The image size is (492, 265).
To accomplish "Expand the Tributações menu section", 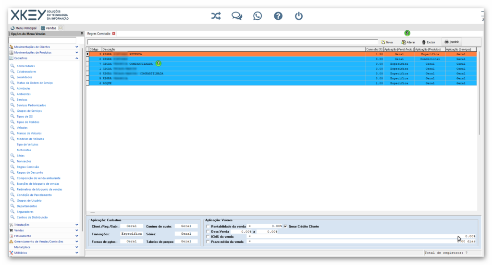I will click(77, 224).
